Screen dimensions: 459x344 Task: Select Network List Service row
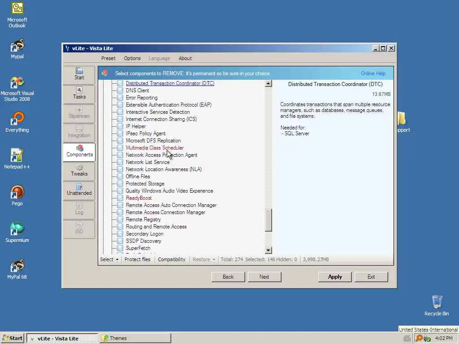(147, 162)
